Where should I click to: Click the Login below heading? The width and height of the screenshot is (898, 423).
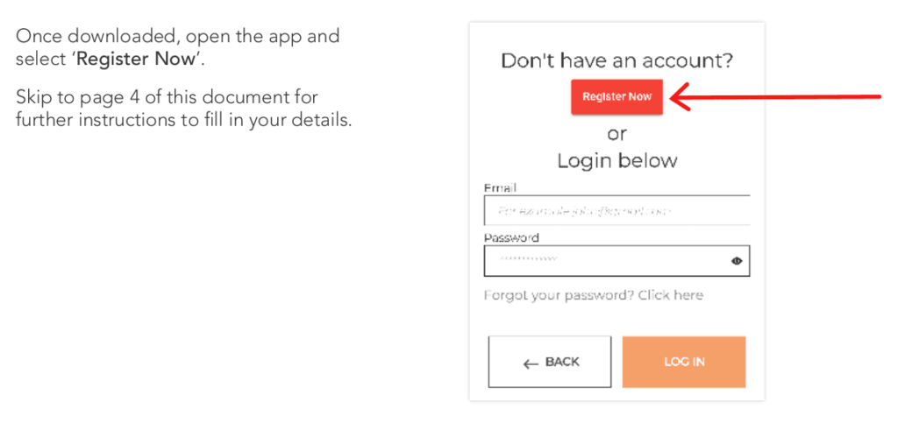pos(616,160)
